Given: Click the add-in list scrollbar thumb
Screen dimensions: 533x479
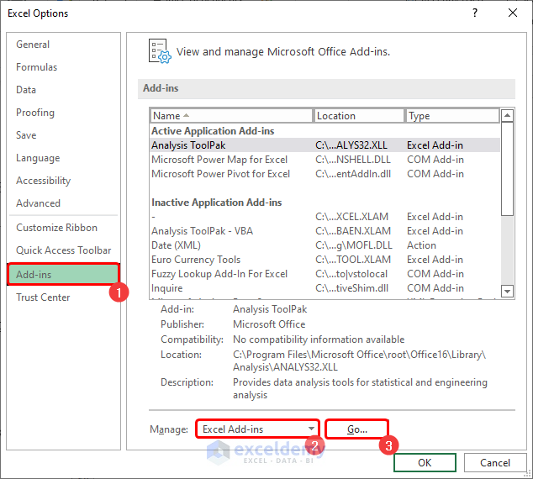Looking at the screenshot, I should (507, 169).
